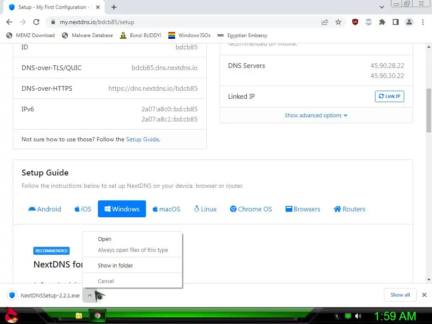Viewport: 432px width, 324px height.
Task: Go forward with the browser arrow
Action: (23, 22)
